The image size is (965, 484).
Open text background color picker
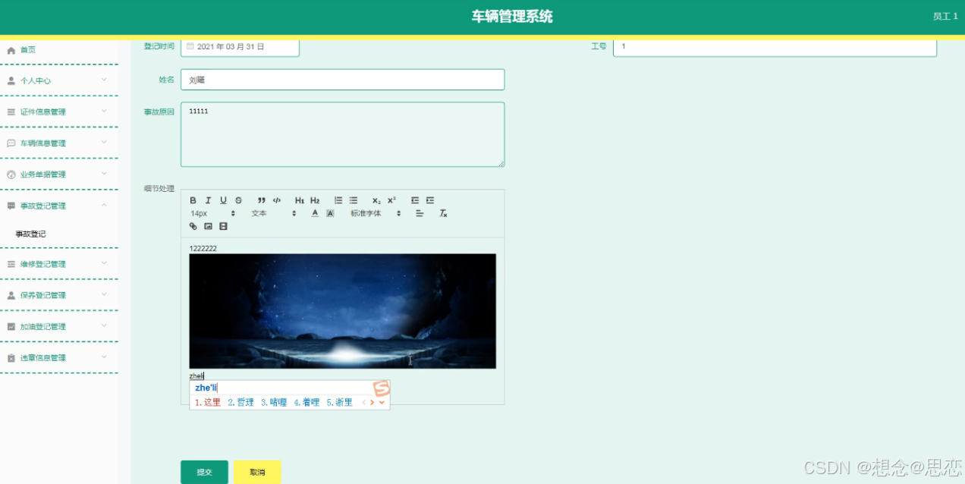[330, 213]
